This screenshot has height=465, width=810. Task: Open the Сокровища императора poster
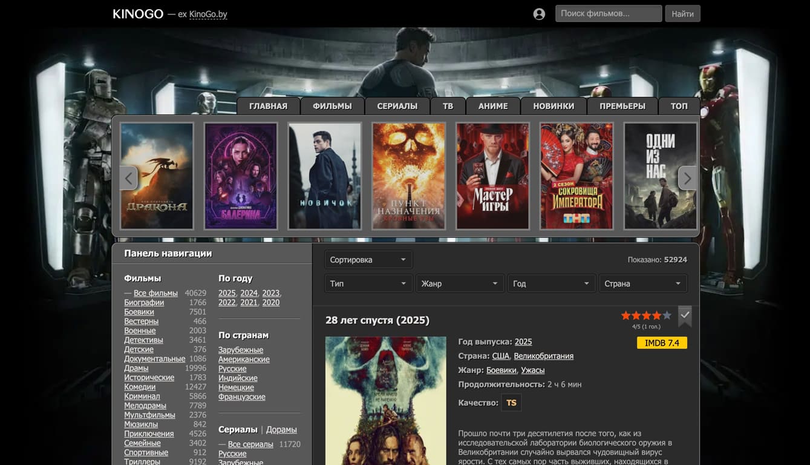point(577,176)
